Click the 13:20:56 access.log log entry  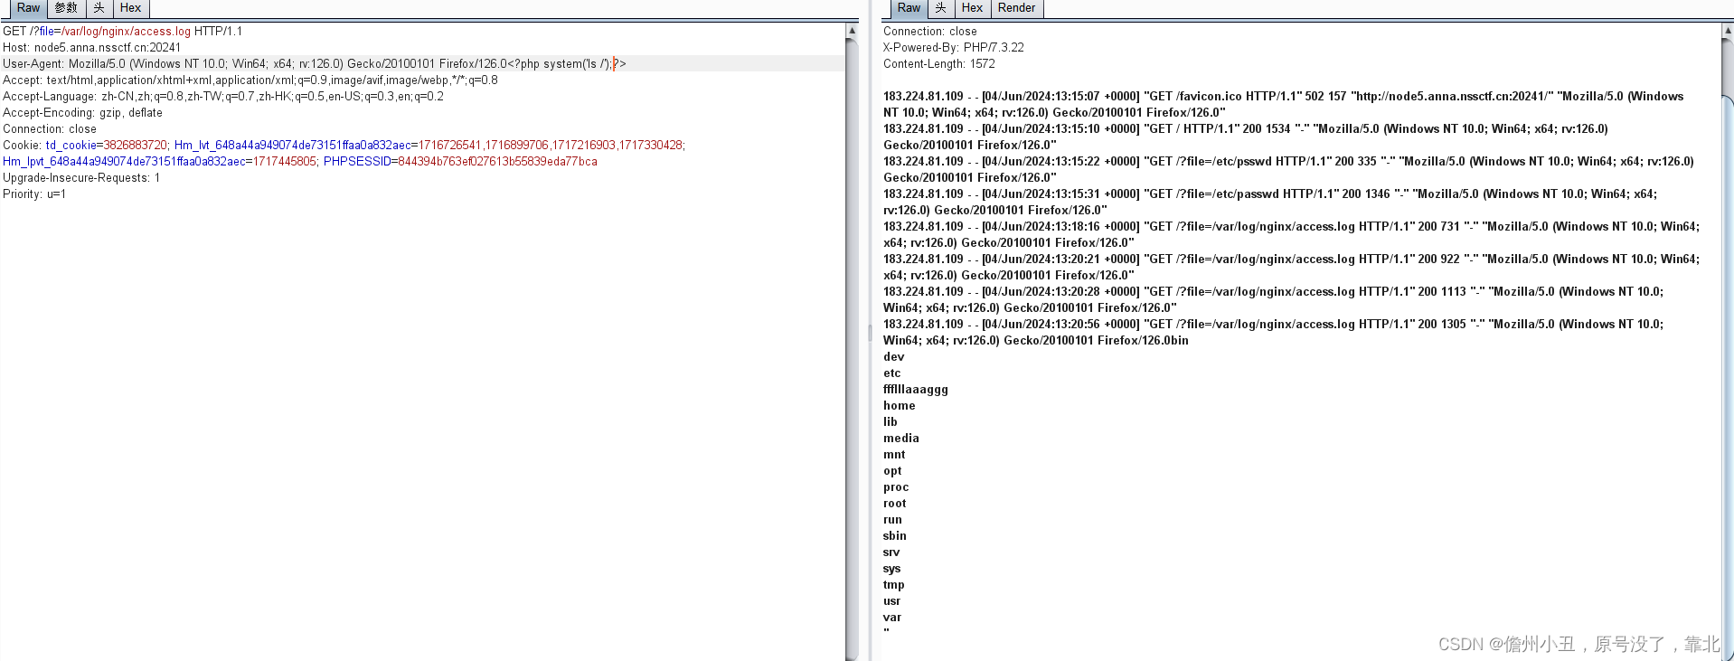point(1273,332)
